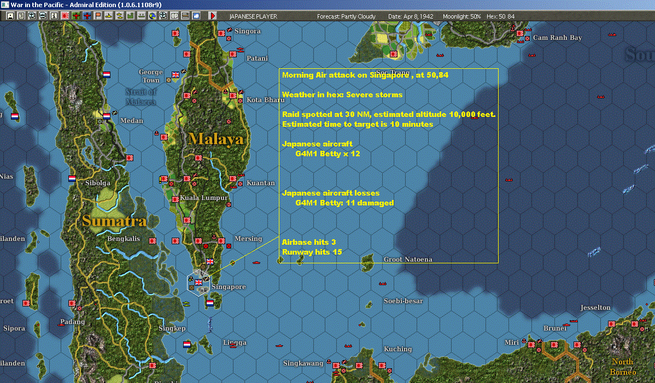Click the rising sun flag toolbar icon

(x=65, y=16)
